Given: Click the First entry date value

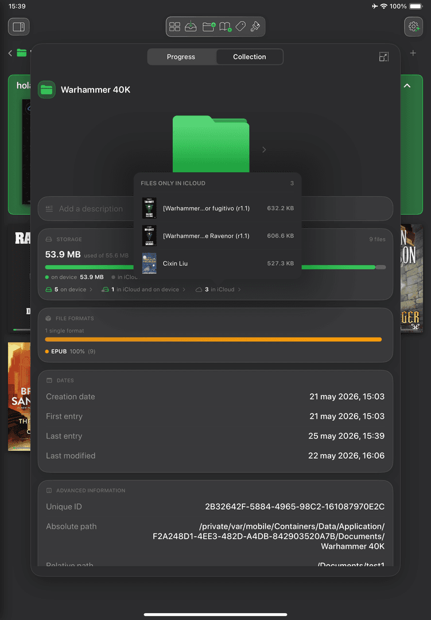Looking at the screenshot, I should [347, 416].
